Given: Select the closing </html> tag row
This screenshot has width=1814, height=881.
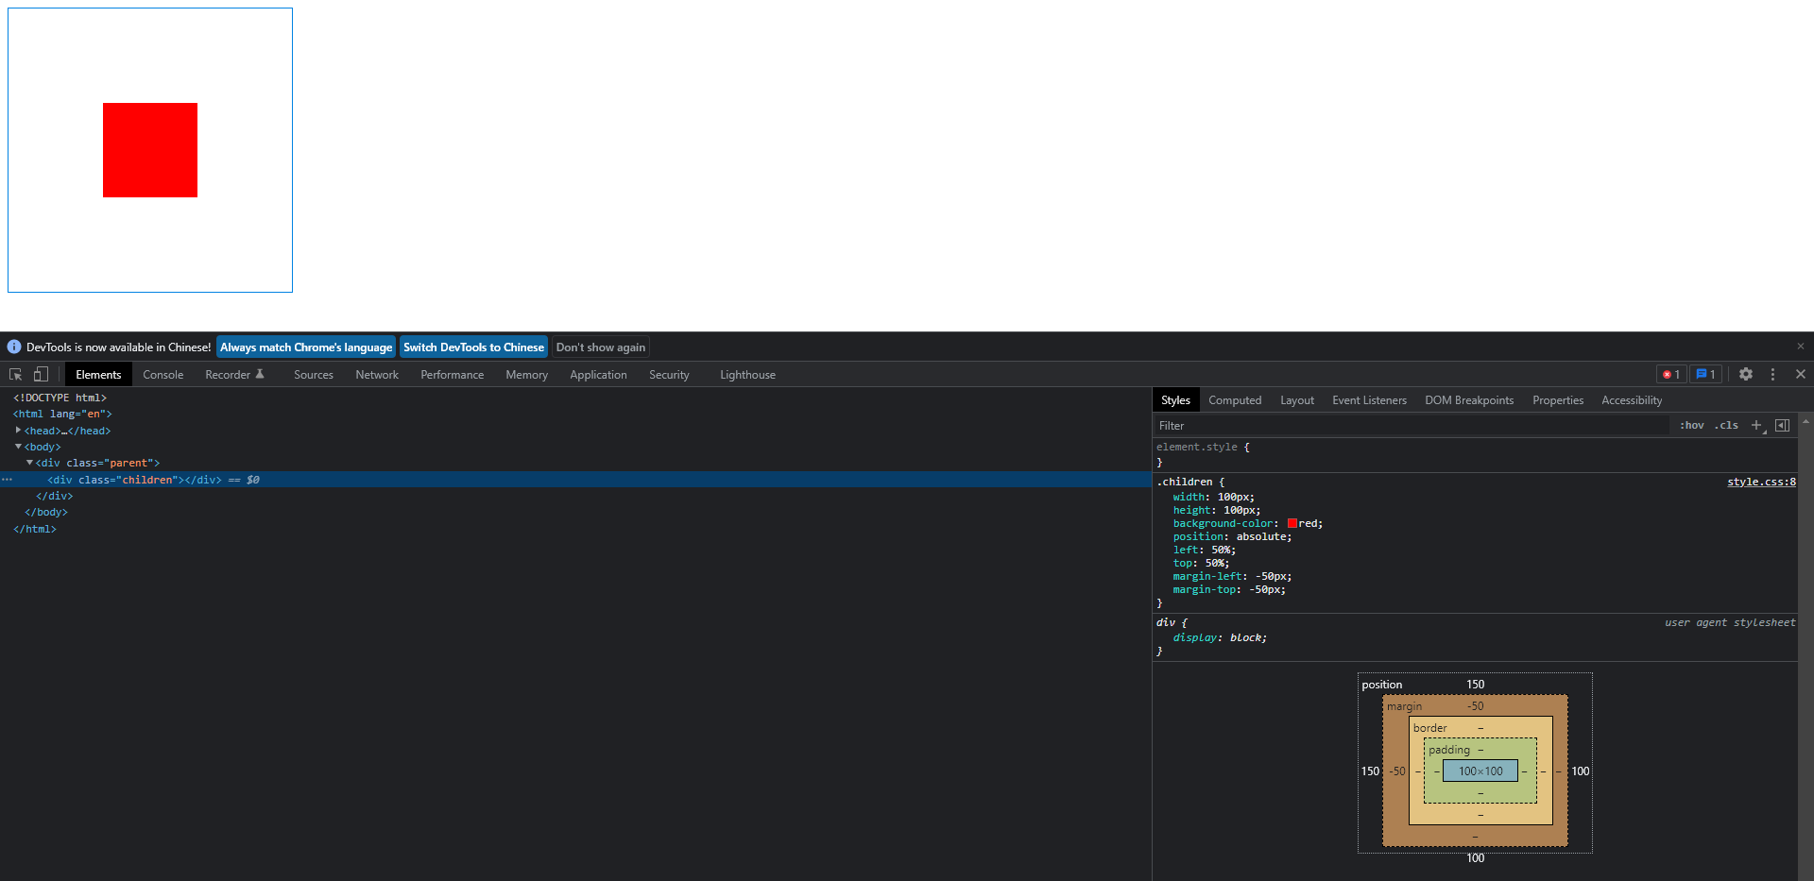Looking at the screenshot, I should pos(574,529).
